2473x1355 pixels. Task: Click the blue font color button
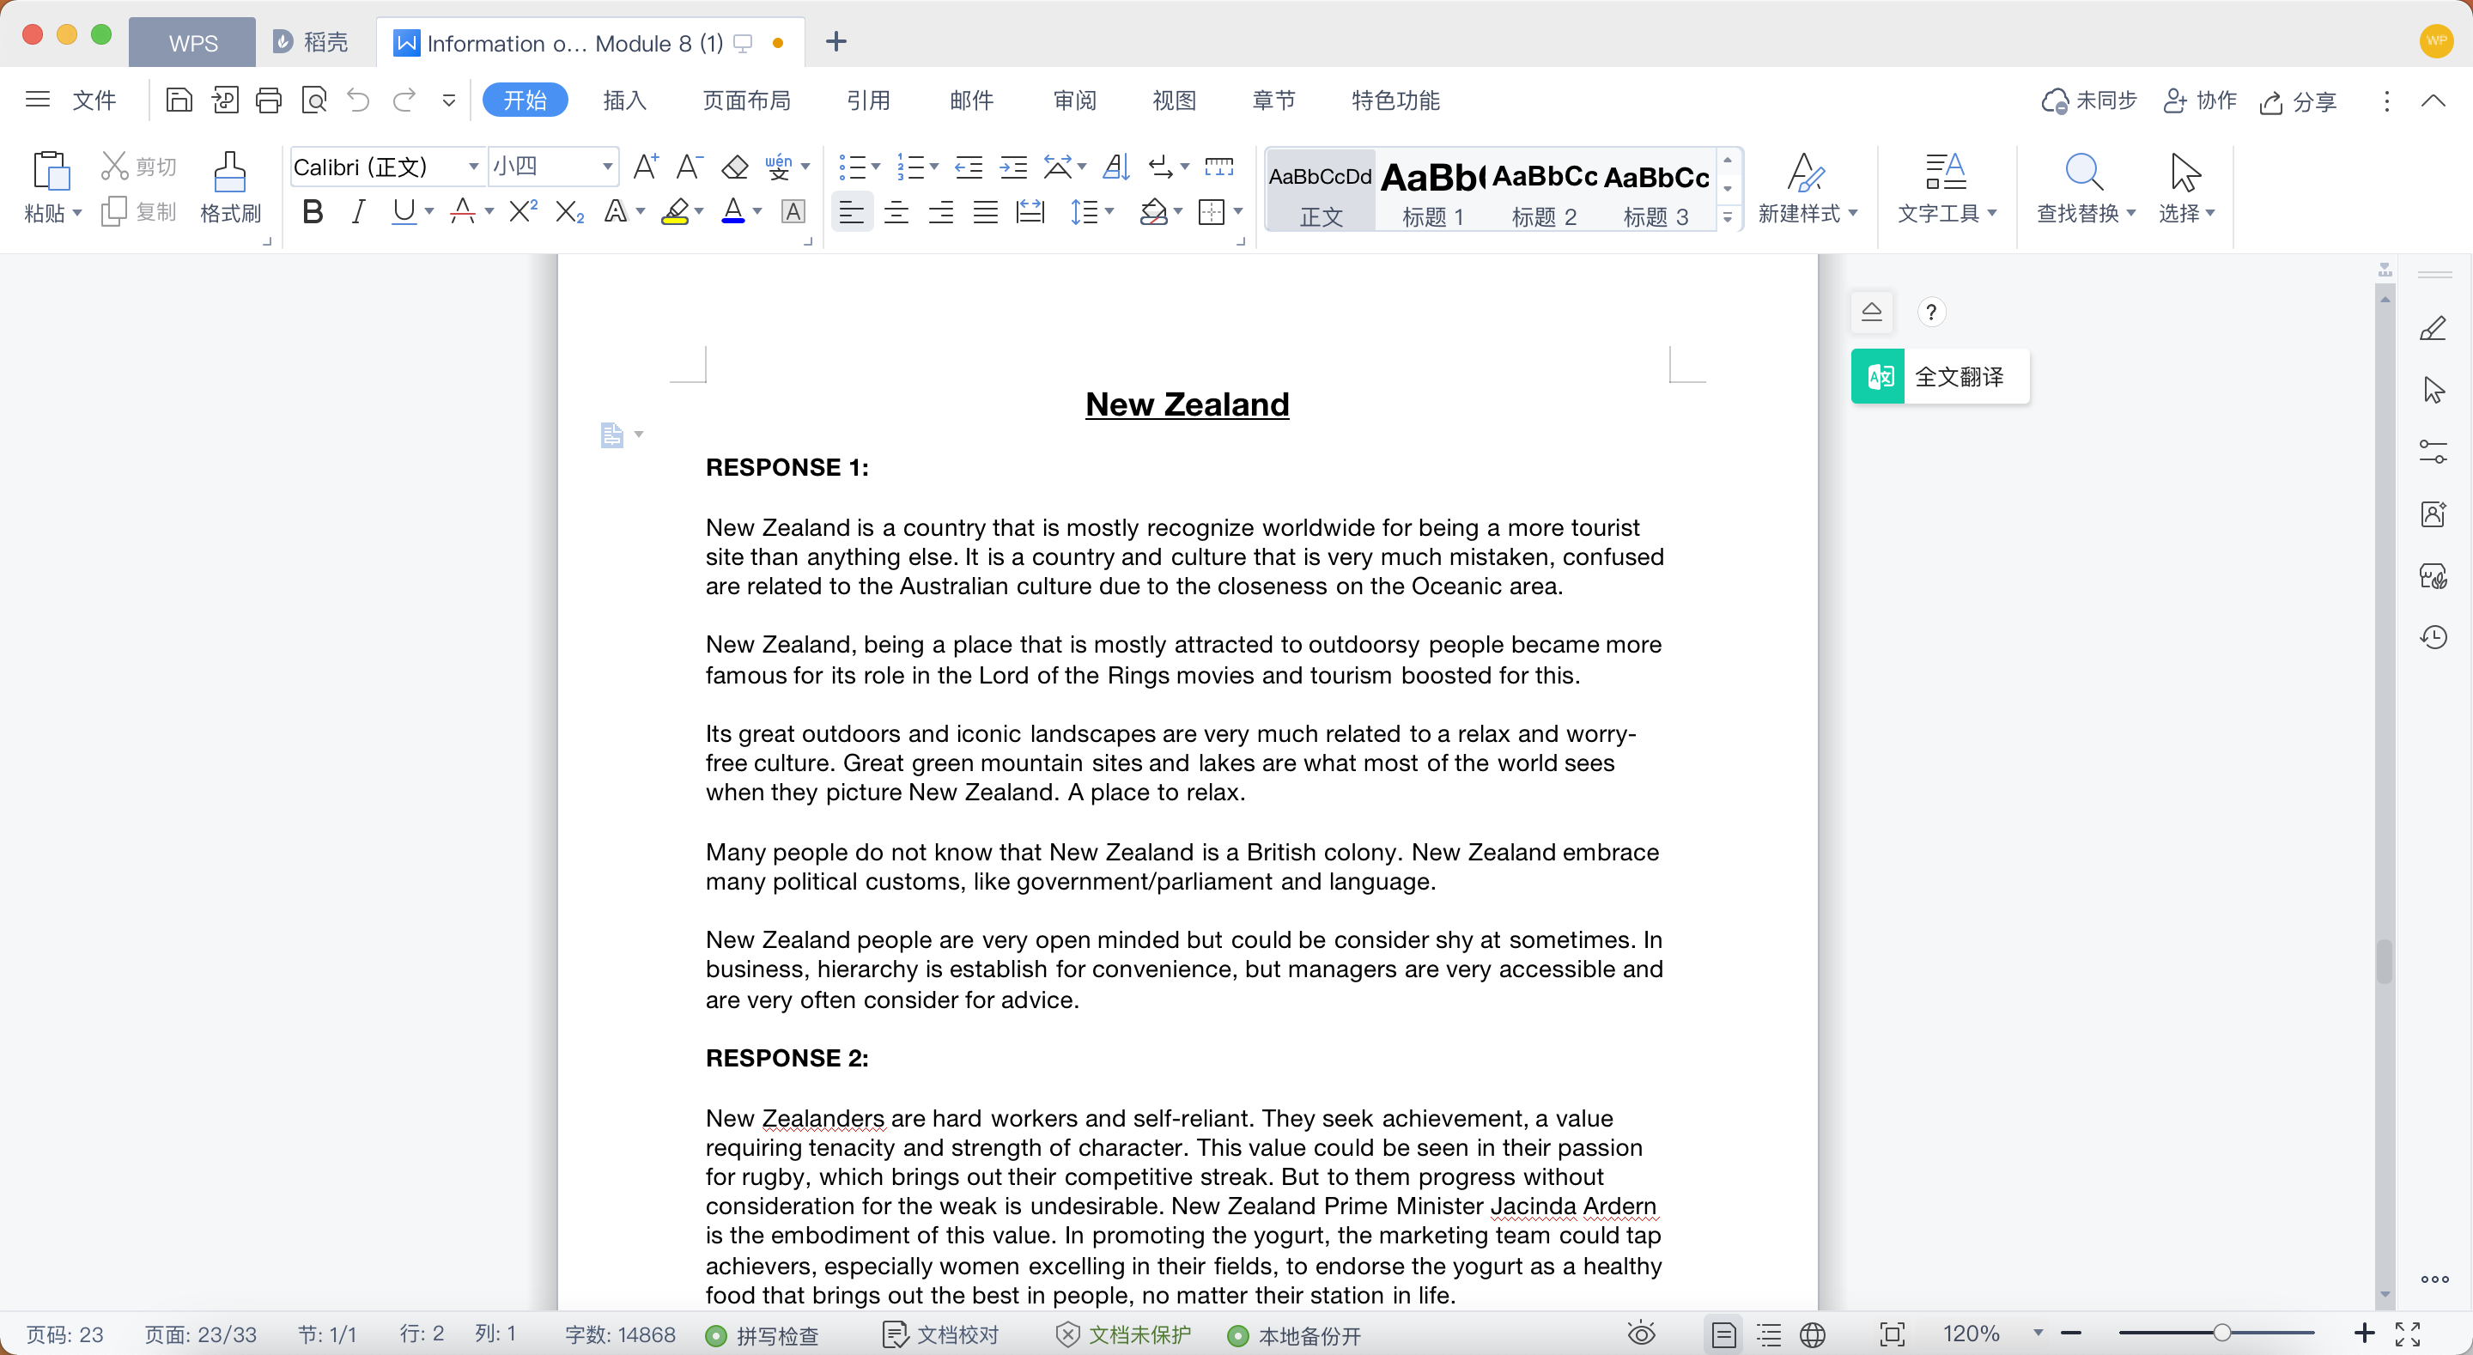(732, 211)
